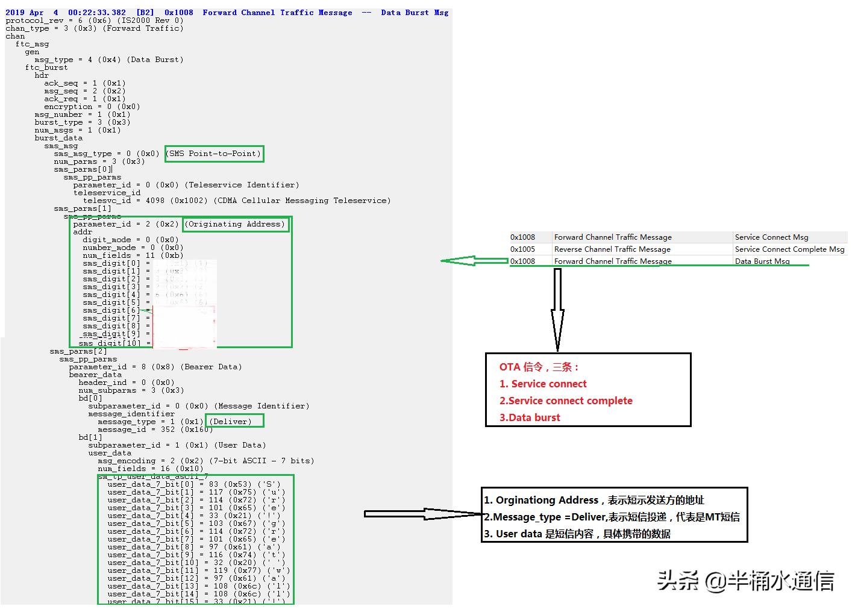Expand the sms_parms[2] node
The width and height of the screenshot is (852, 609).
pos(78,351)
